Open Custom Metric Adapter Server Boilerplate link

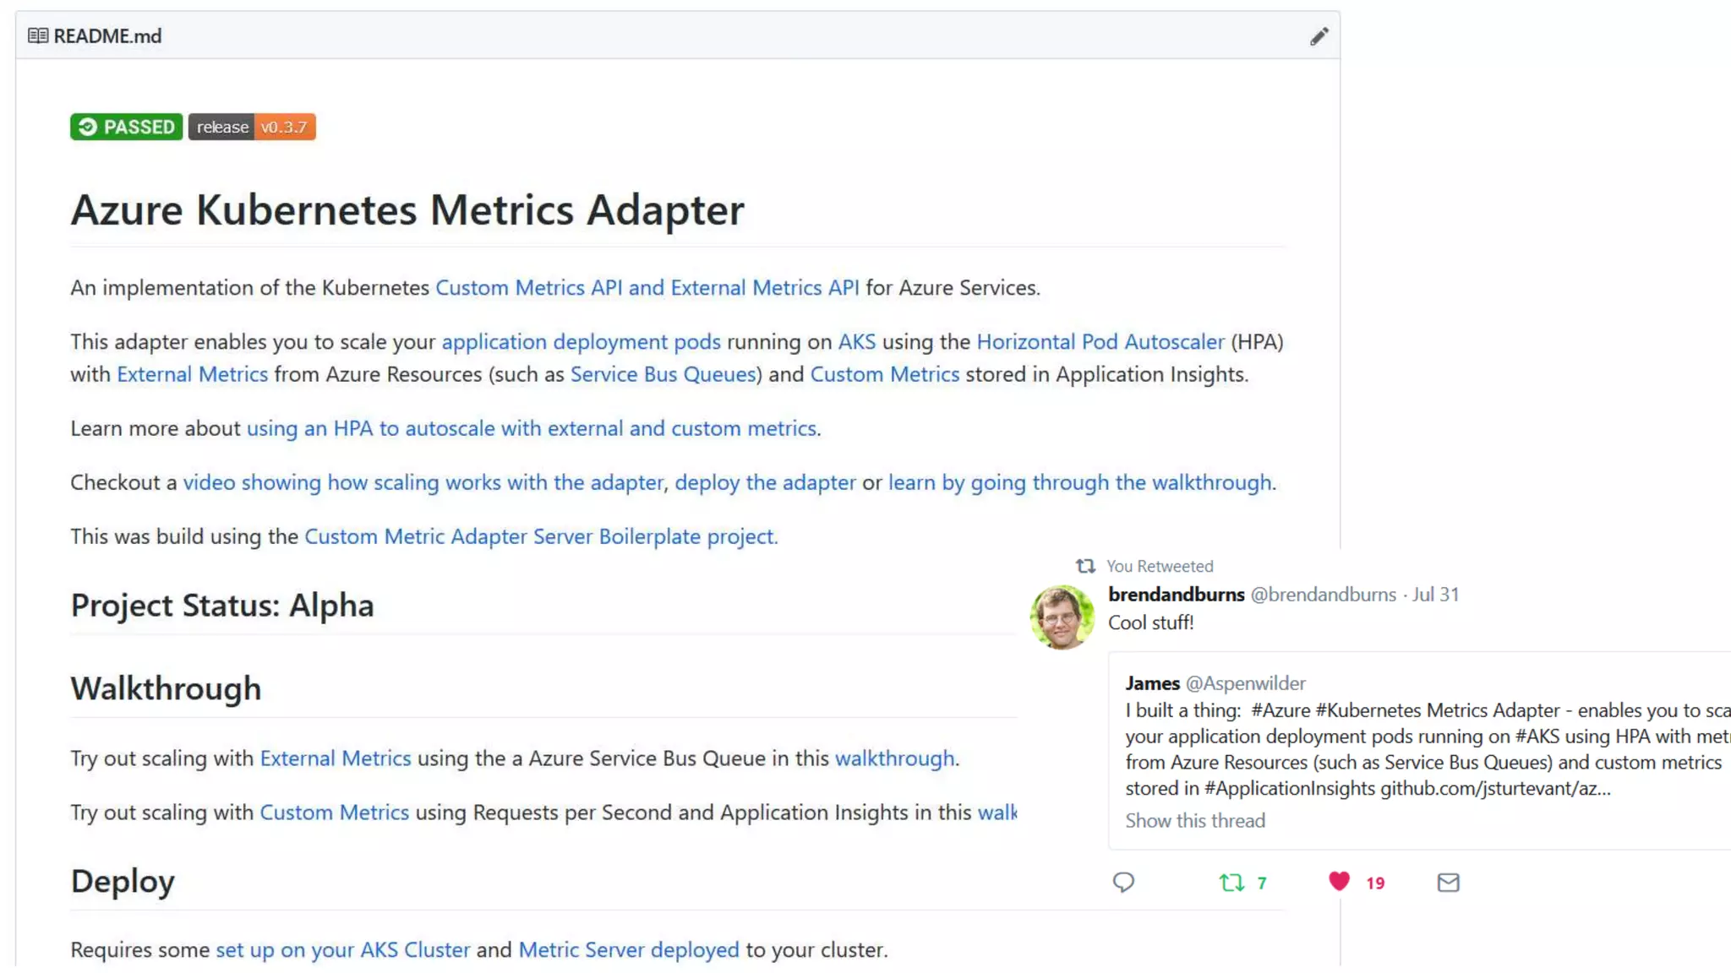(540, 536)
